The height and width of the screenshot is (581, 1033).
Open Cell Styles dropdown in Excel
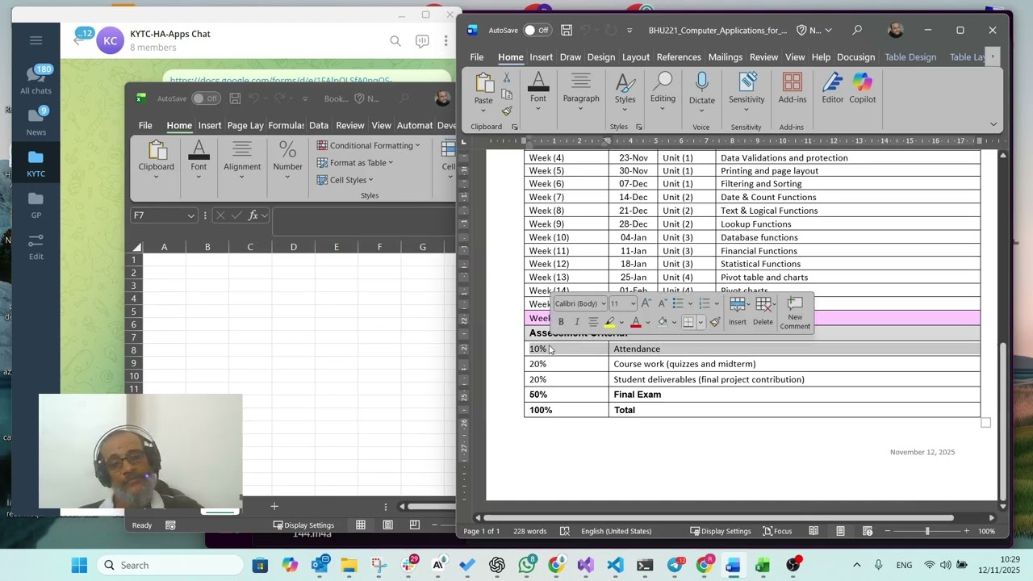coord(345,180)
